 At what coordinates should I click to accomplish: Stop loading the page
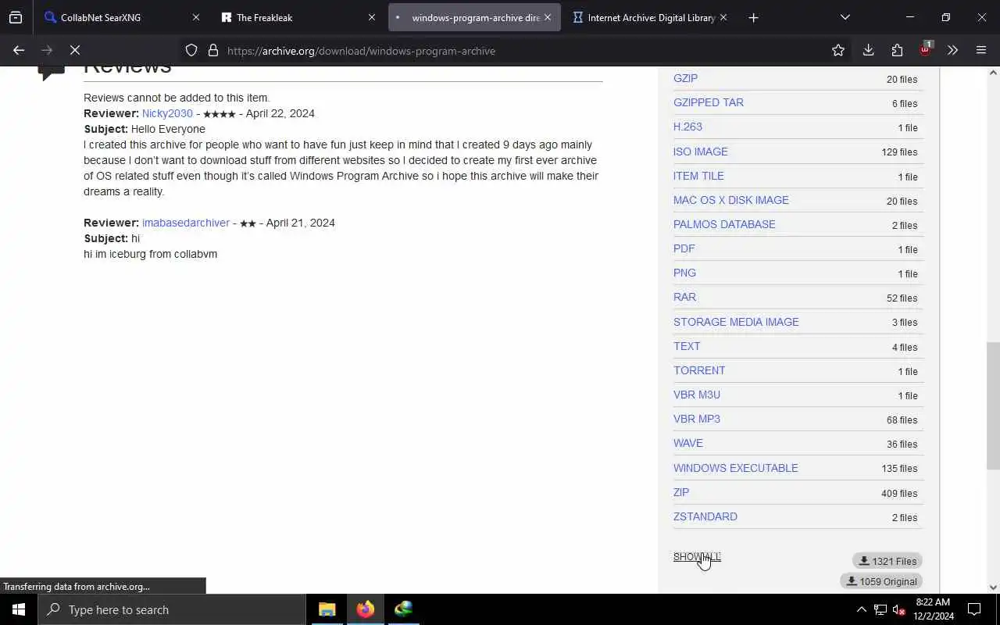coord(75,50)
